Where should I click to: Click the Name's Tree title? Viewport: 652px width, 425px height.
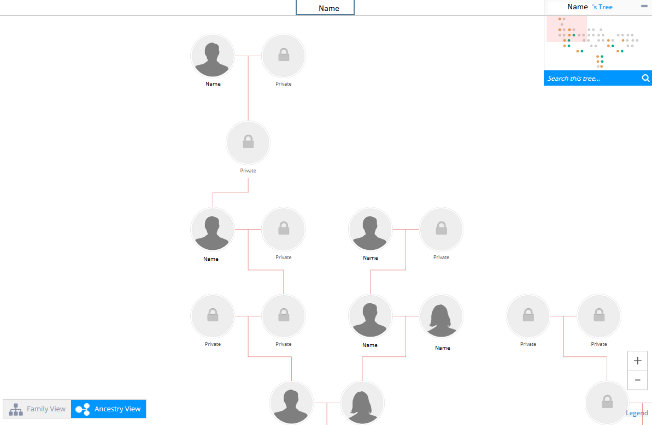click(590, 7)
